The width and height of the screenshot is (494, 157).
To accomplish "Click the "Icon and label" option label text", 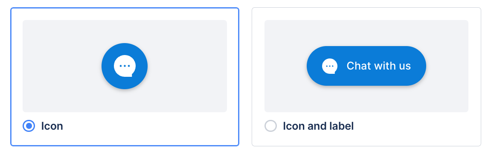I will pos(318,126).
